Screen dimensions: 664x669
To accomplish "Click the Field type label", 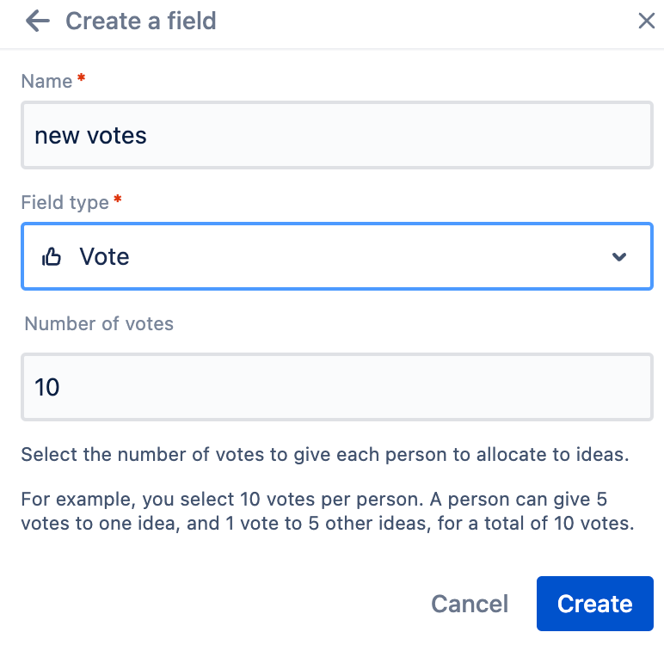I will [x=65, y=202].
